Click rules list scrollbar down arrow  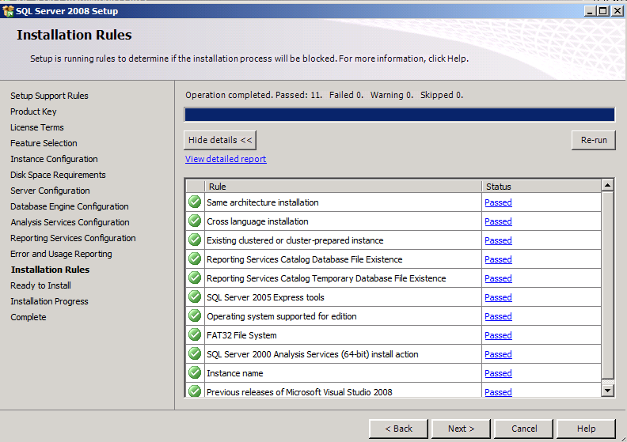coord(608,391)
